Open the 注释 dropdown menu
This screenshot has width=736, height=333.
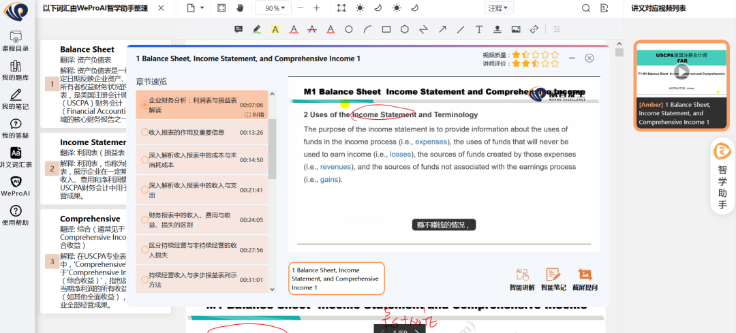498,8
